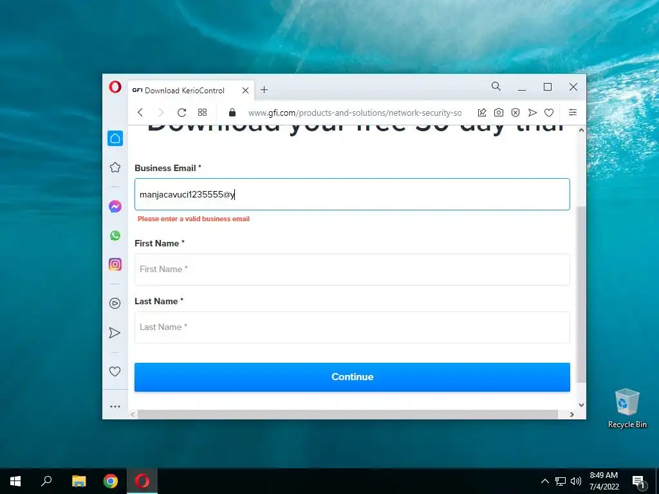Reload the current page

pos(181,113)
